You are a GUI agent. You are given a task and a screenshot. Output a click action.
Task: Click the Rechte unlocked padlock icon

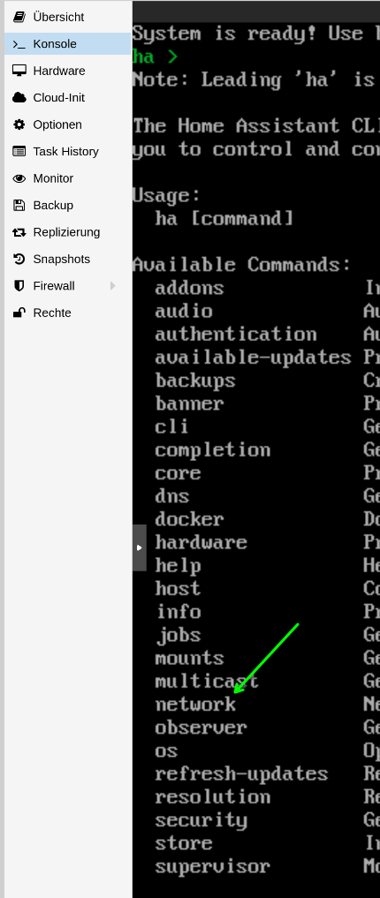tap(19, 313)
